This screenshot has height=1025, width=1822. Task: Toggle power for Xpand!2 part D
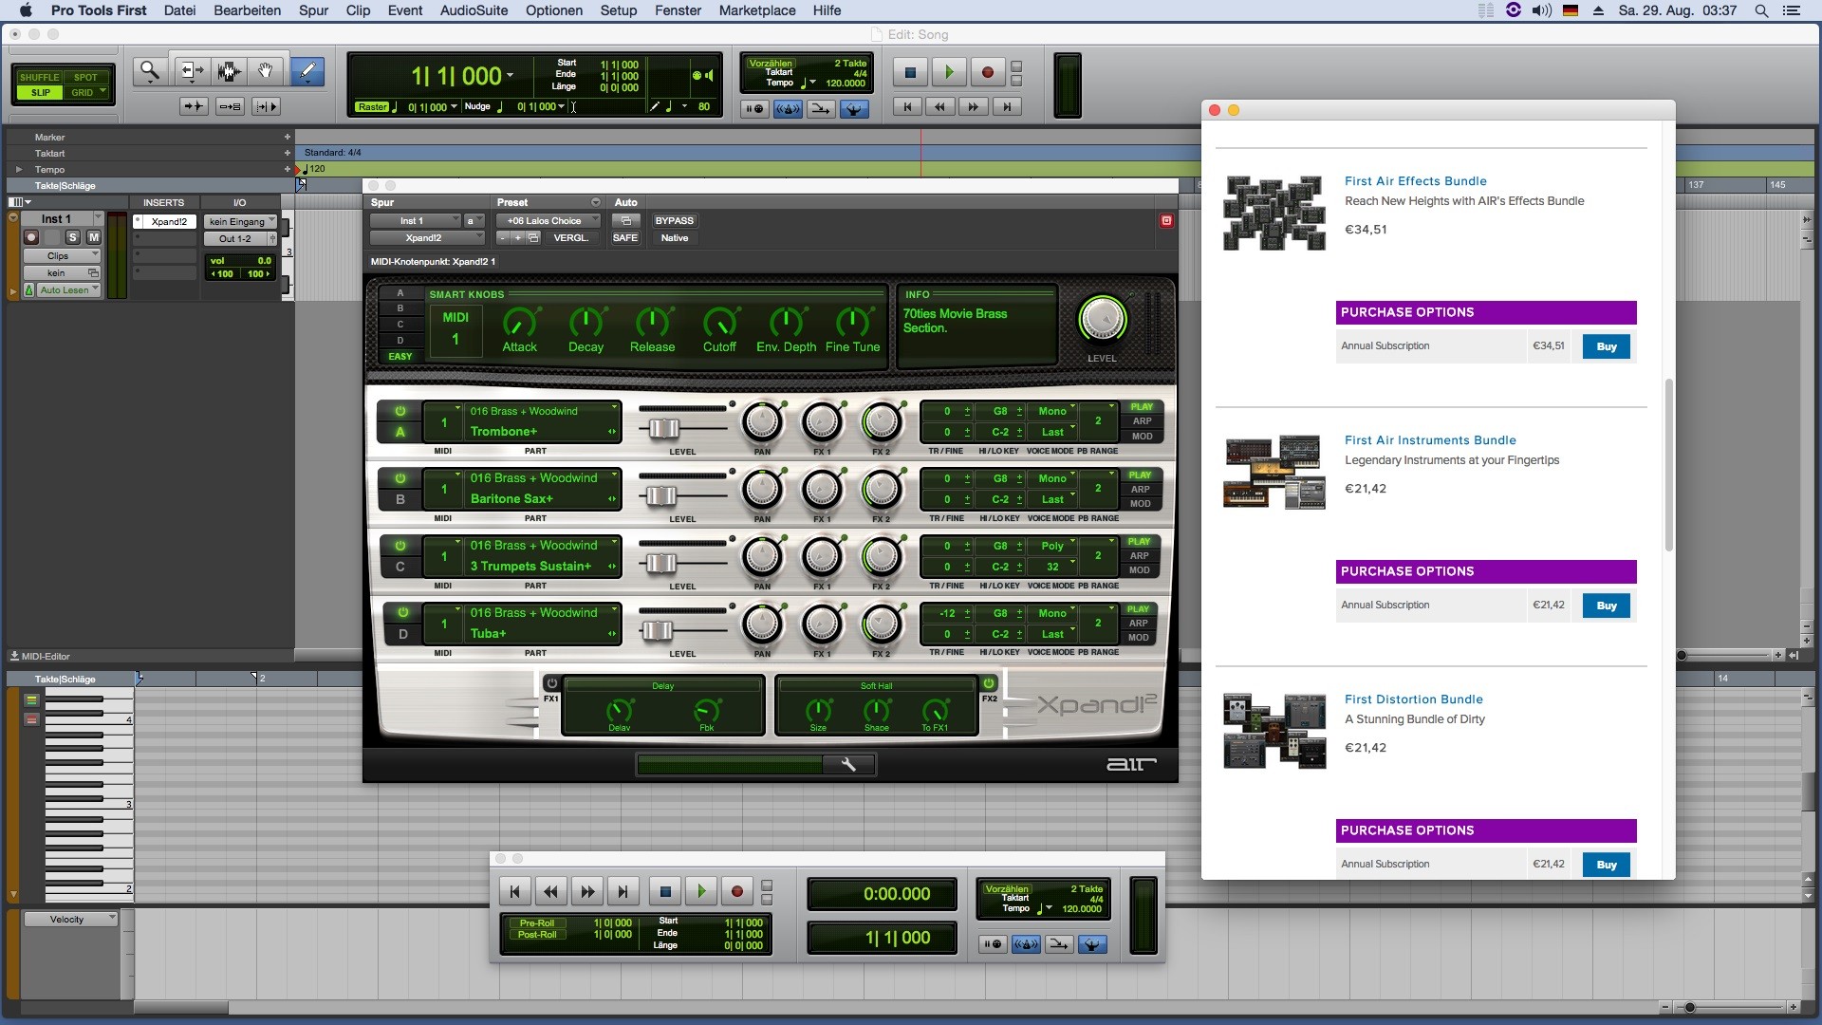[x=402, y=613]
